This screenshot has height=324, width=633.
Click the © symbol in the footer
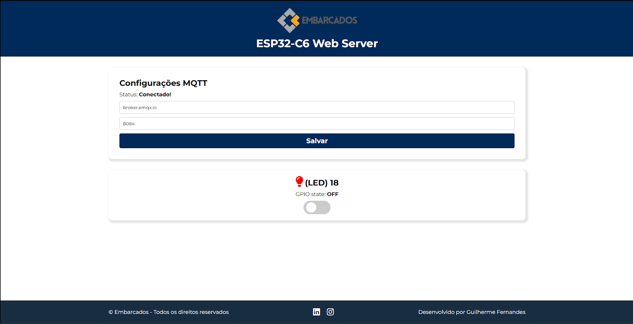point(111,312)
